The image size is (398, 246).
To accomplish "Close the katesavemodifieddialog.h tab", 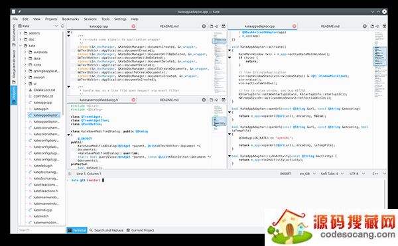I will tap(133, 99).
